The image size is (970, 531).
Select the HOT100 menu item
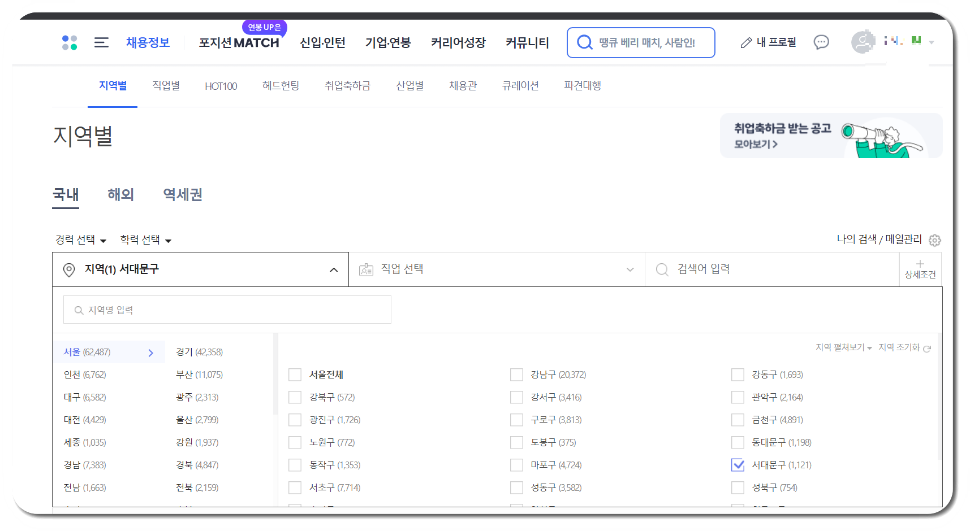point(221,85)
